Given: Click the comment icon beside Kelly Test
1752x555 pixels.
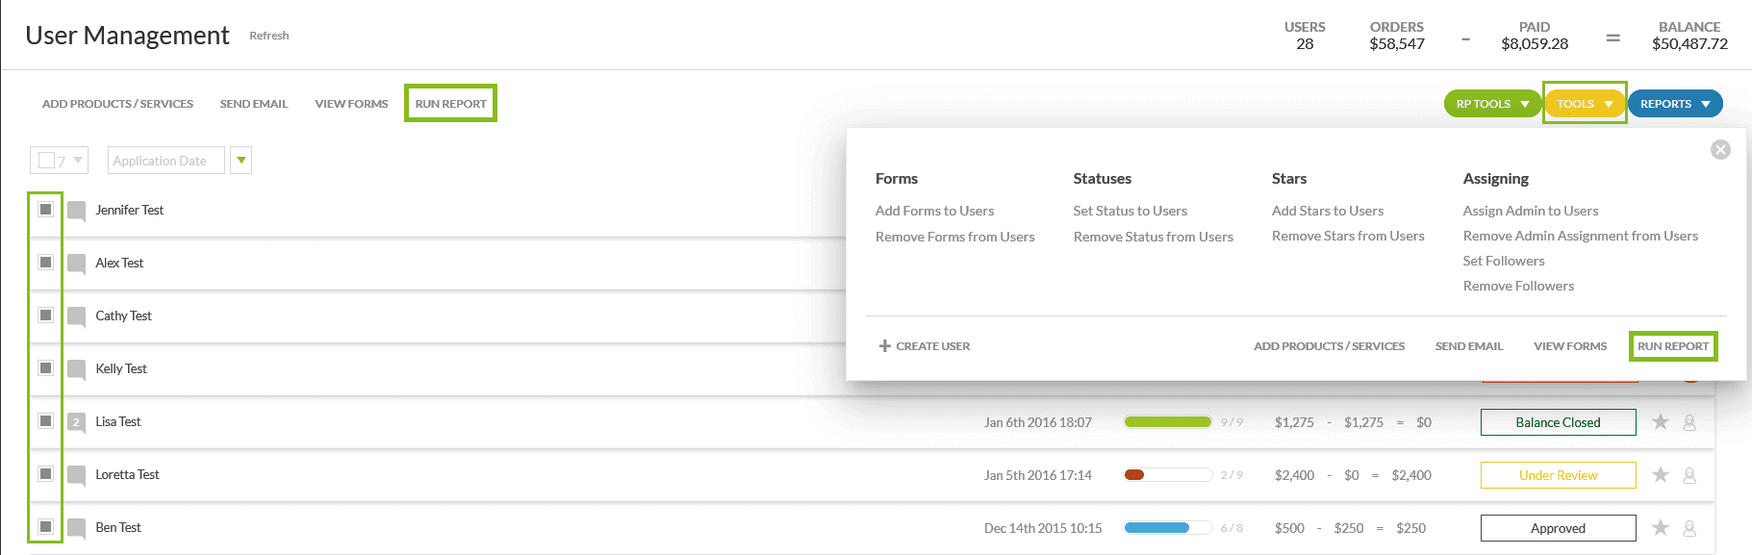Looking at the screenshot, I should tap(77, 369).
